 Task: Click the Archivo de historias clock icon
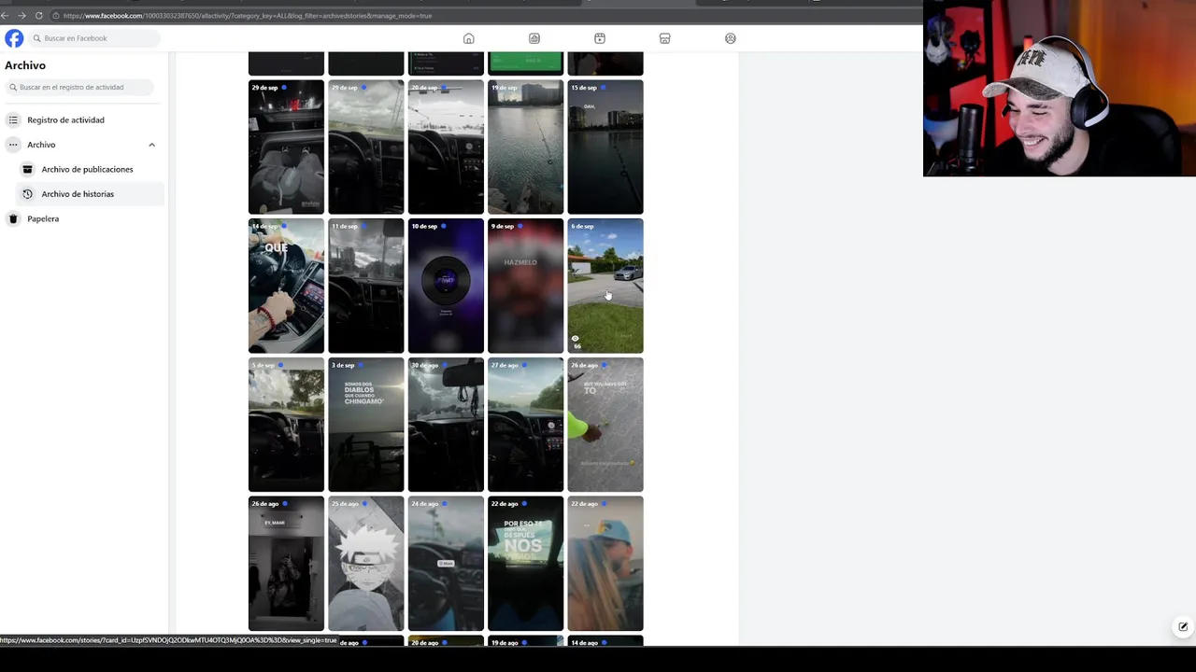point(27,194)
